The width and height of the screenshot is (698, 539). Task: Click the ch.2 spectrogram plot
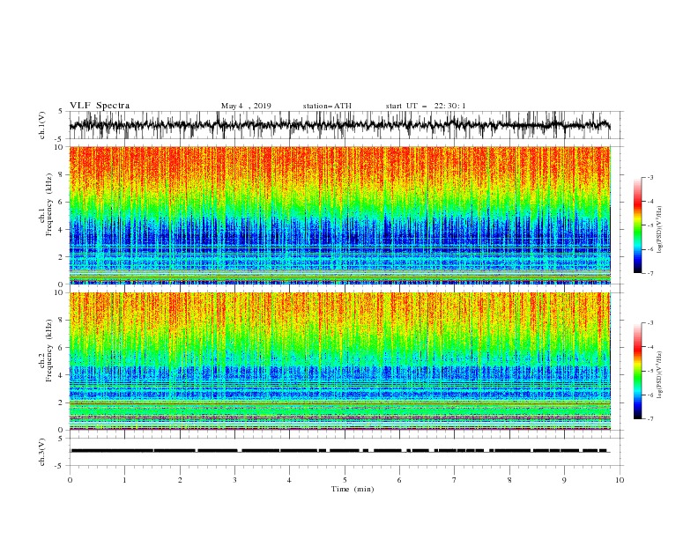pyautogui.click(x=339, y=361)
